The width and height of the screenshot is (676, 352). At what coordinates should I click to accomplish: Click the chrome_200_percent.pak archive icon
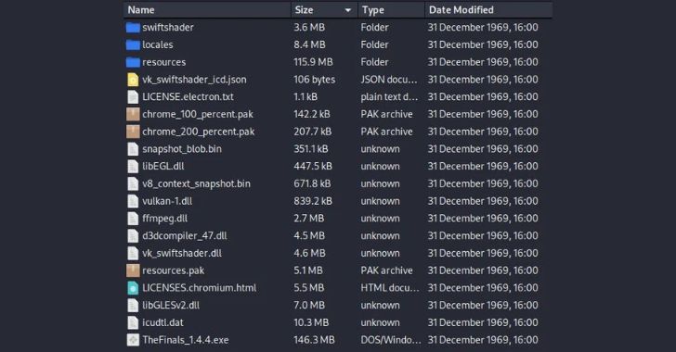pyautogui.click(x=133, y=132)
